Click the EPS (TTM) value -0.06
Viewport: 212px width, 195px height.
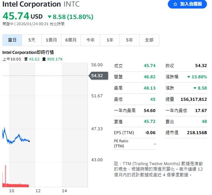pos(150,133)
